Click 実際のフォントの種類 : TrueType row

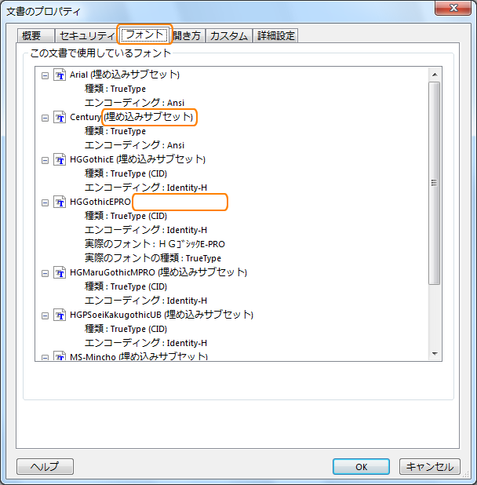pyautogui.click(x=153, y=258)
